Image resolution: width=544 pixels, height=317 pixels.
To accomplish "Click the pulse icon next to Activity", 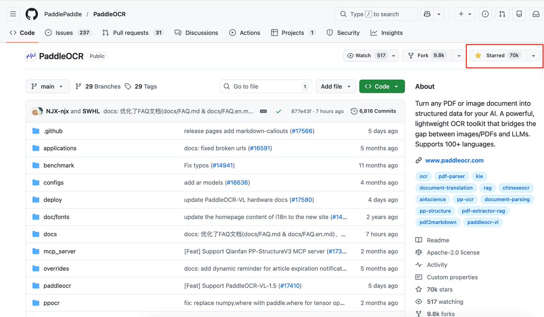I will pos(419,265).
